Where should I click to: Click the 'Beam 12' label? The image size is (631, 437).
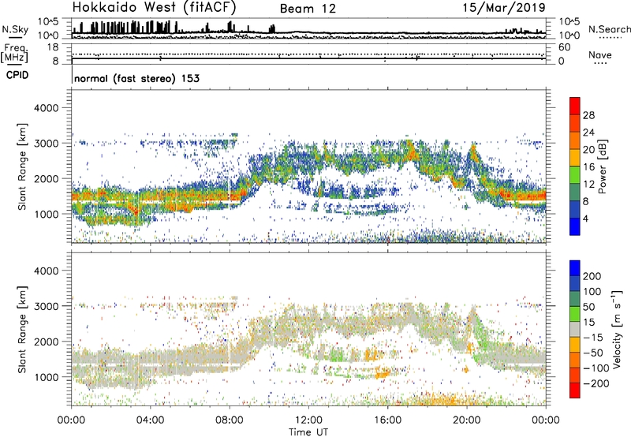308,9
